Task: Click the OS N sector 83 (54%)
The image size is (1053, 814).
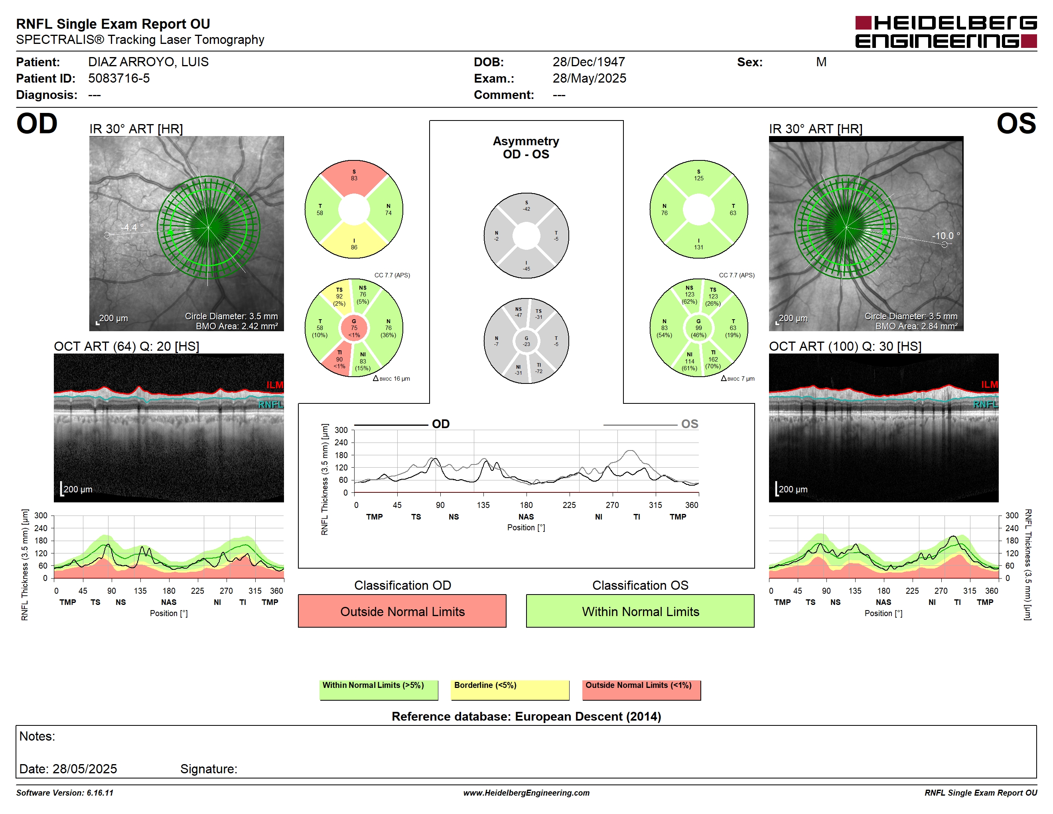Action: click(665, 328)
